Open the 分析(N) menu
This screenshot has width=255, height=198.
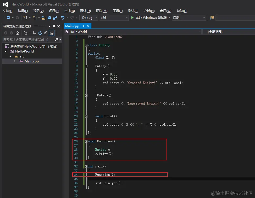click(x=149, y=11)
